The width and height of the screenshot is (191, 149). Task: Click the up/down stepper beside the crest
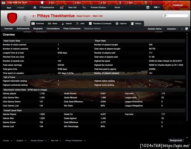pyautogui.click(x=25, y=18)
